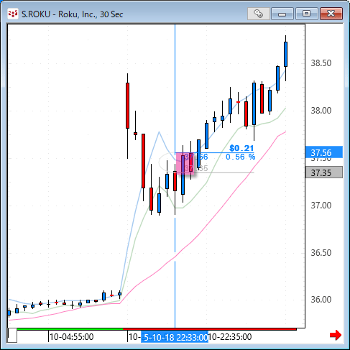Image resolution: width=350 pixels, height=350 pixels.
Task: Click the chart link chain icon
Action: tap(259, 14)
